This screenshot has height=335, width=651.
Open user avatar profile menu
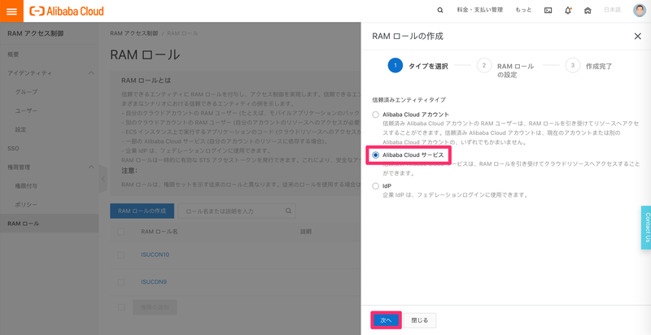(640, 11)
